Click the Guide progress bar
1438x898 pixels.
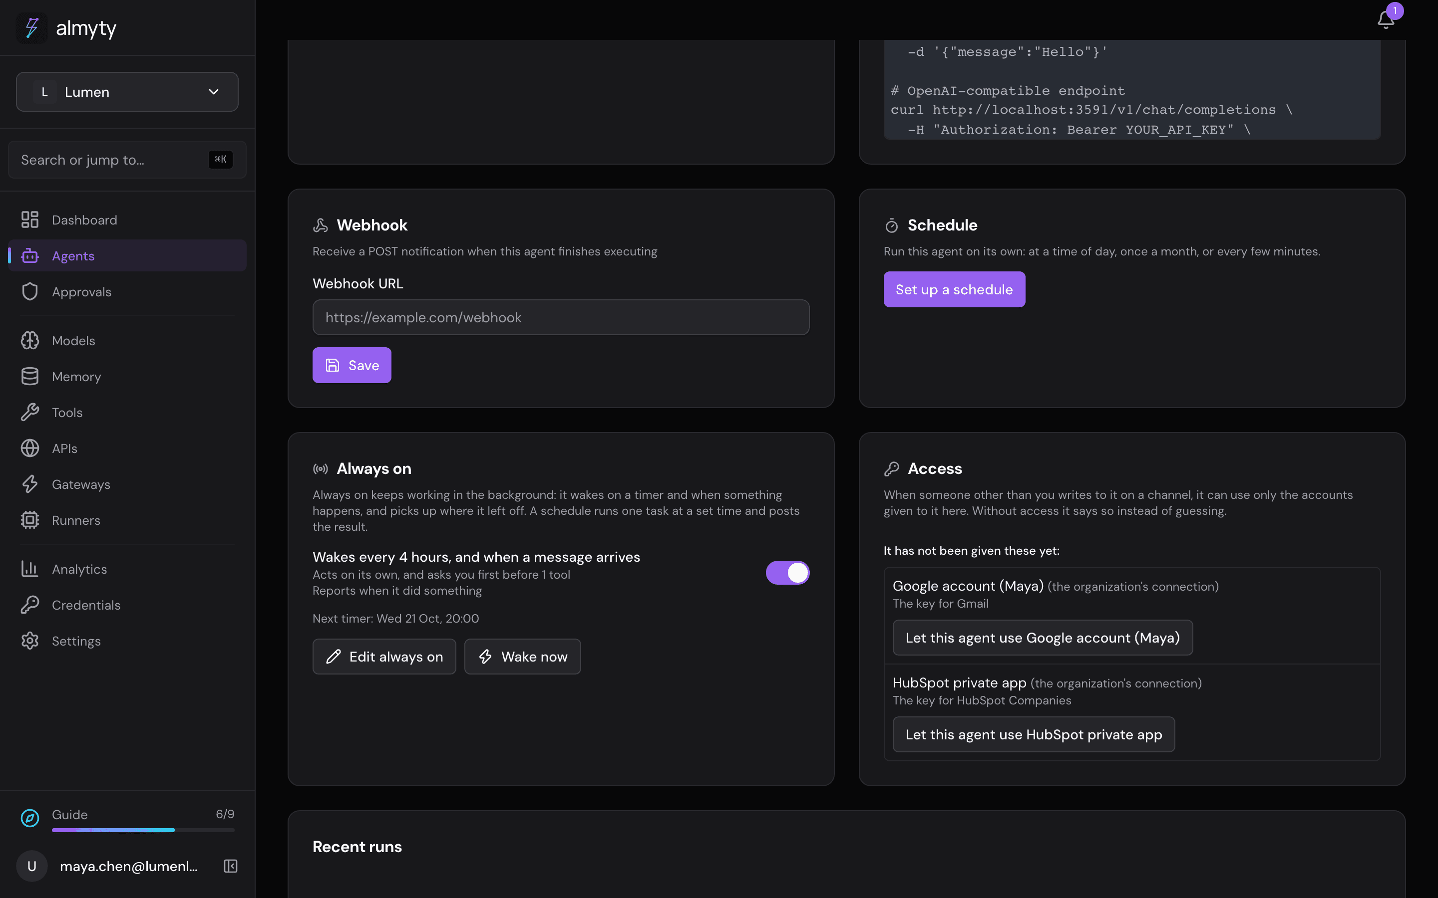143,830
